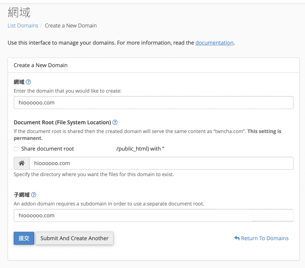305x268 pixels.
Task: Go back via Return To Domains link
Action: click(264, 238)
